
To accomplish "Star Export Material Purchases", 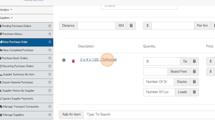I will (x=50, y=82).
